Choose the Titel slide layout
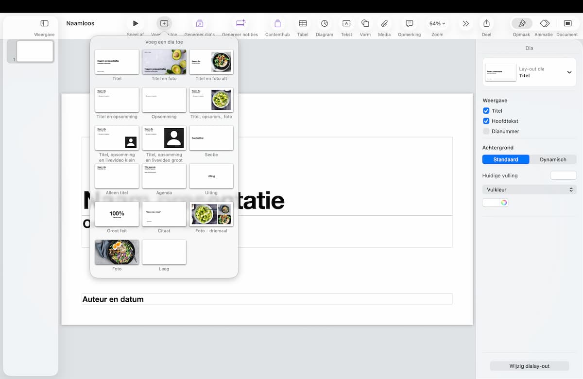Screen dimensions: 583x379 117,62
